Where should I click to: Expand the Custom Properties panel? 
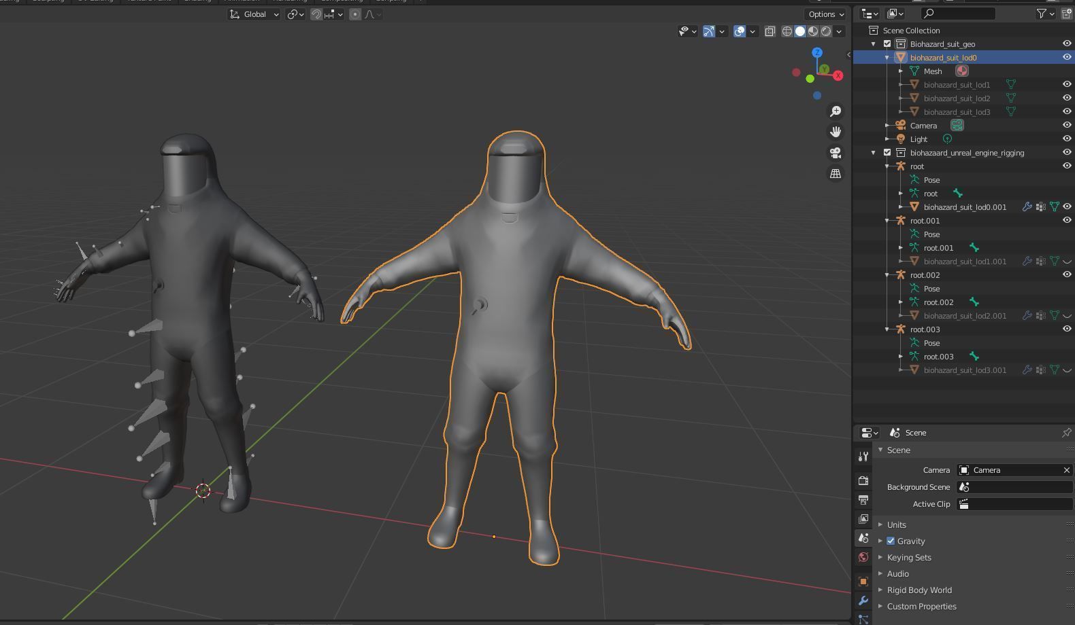click(x=921, y=606)
